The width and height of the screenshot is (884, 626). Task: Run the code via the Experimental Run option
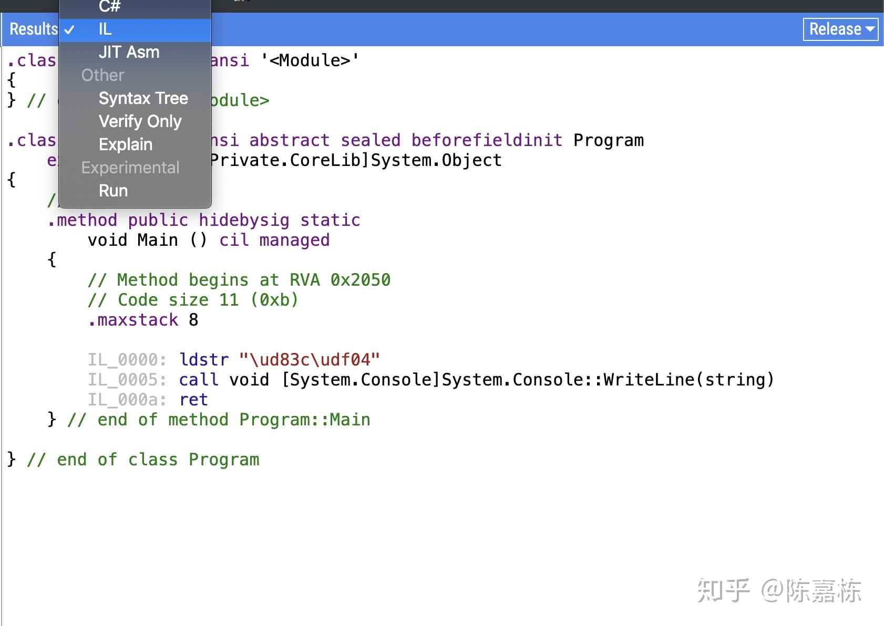coord(112,190)
